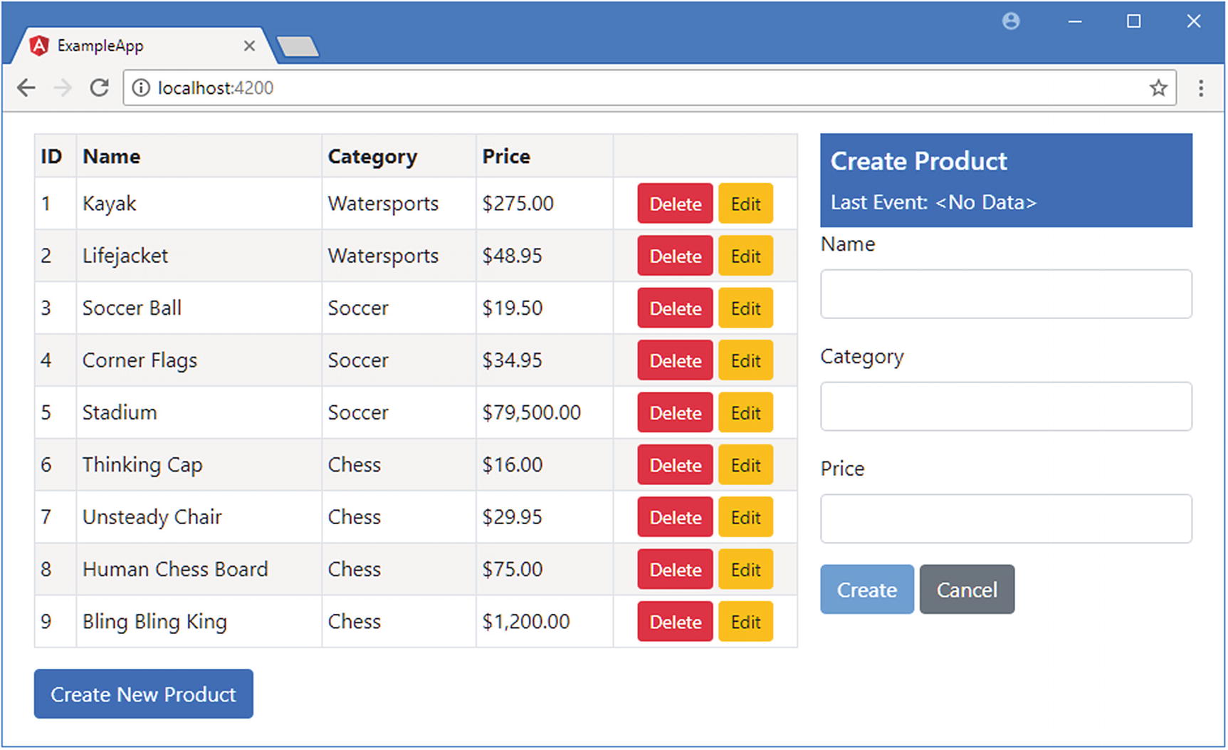Close the ExampleApp tab
This screenshot has height=750, width=1228.
249,46
